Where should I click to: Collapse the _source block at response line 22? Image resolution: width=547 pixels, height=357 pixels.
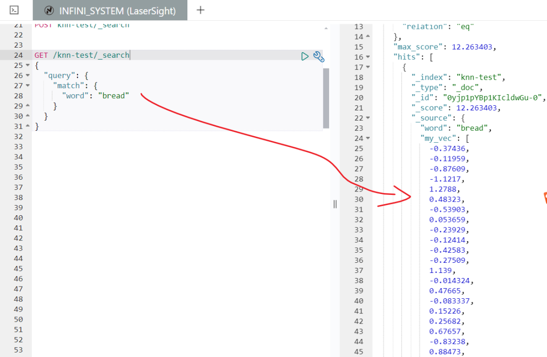(368, 118)
